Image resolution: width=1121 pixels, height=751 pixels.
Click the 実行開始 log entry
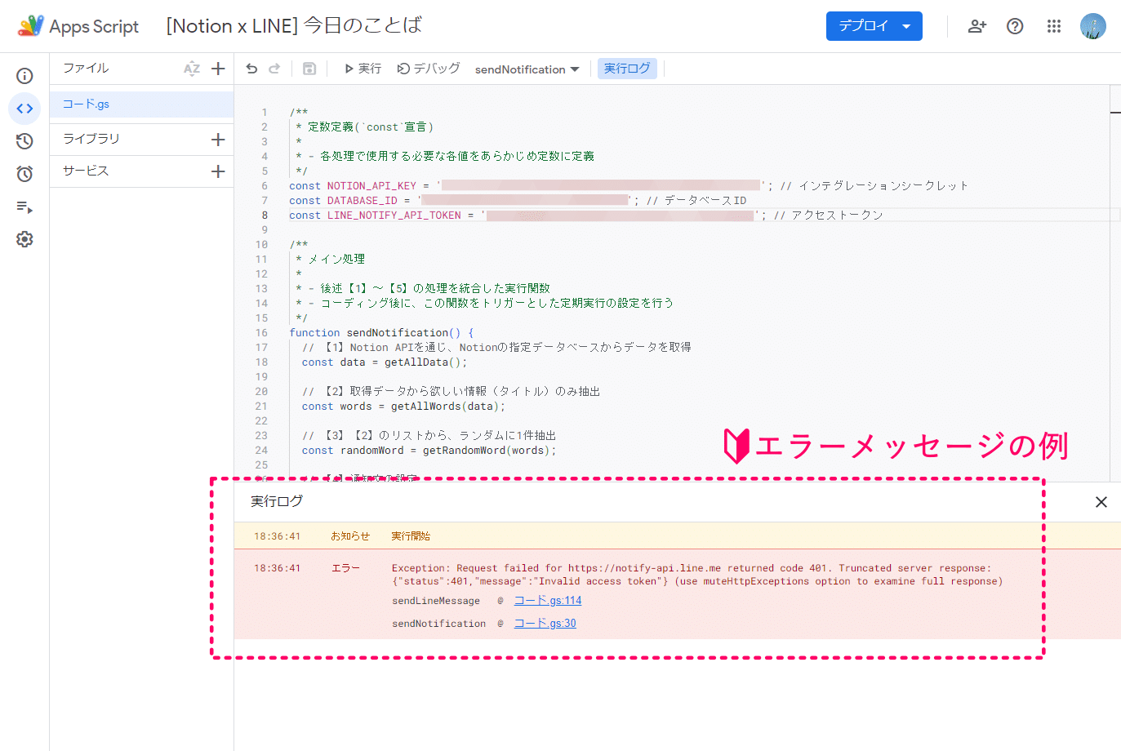[x=411, y=536]
